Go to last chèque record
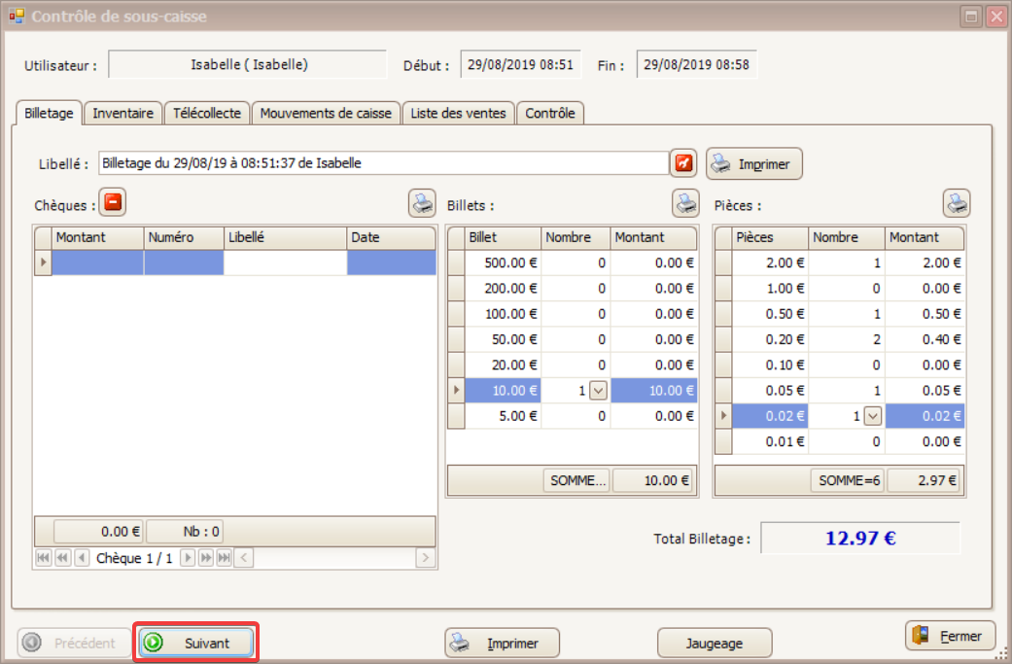1012x664 pixels. (x=224, y=557)
